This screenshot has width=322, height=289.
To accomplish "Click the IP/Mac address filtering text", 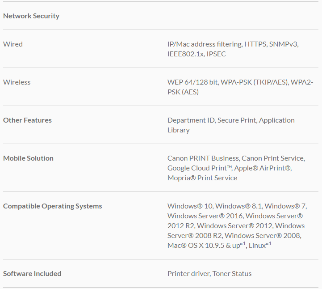I will click(204, 44).
